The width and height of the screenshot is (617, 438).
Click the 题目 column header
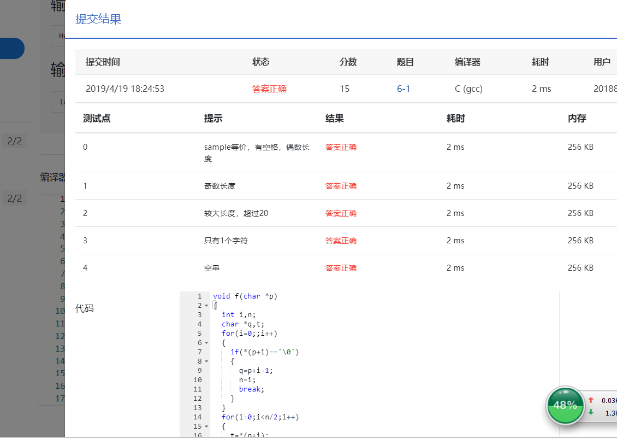405,62
